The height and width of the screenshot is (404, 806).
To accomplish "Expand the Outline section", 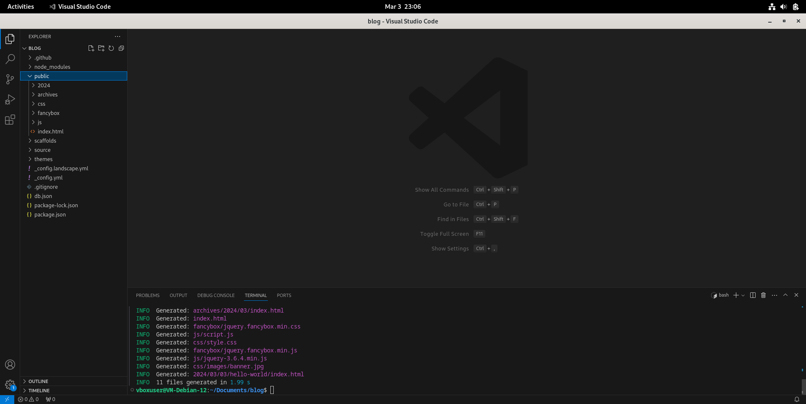I will pos(73,381).
